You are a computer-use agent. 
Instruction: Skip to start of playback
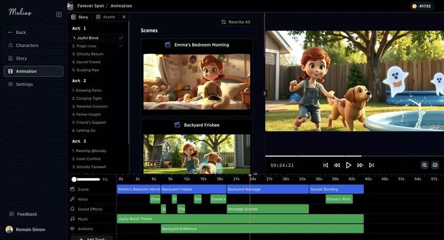[x=326, y=165]
